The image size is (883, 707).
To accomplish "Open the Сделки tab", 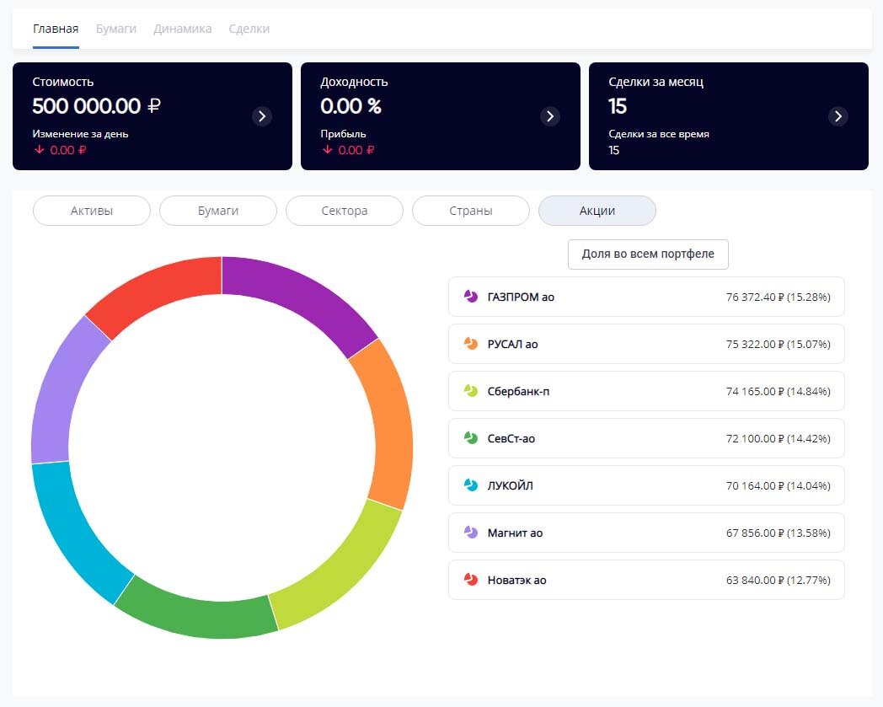I will pos(249,29).
